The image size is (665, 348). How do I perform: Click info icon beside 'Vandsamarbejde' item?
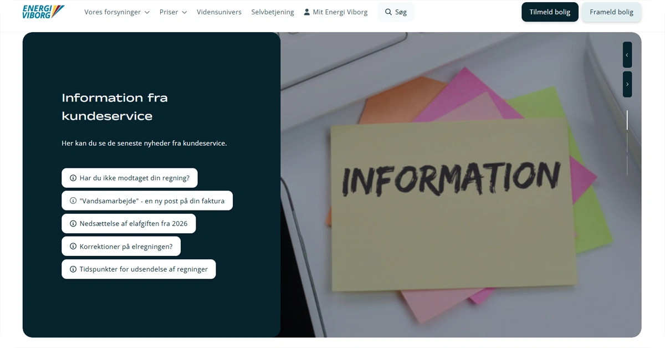[73, 201]
